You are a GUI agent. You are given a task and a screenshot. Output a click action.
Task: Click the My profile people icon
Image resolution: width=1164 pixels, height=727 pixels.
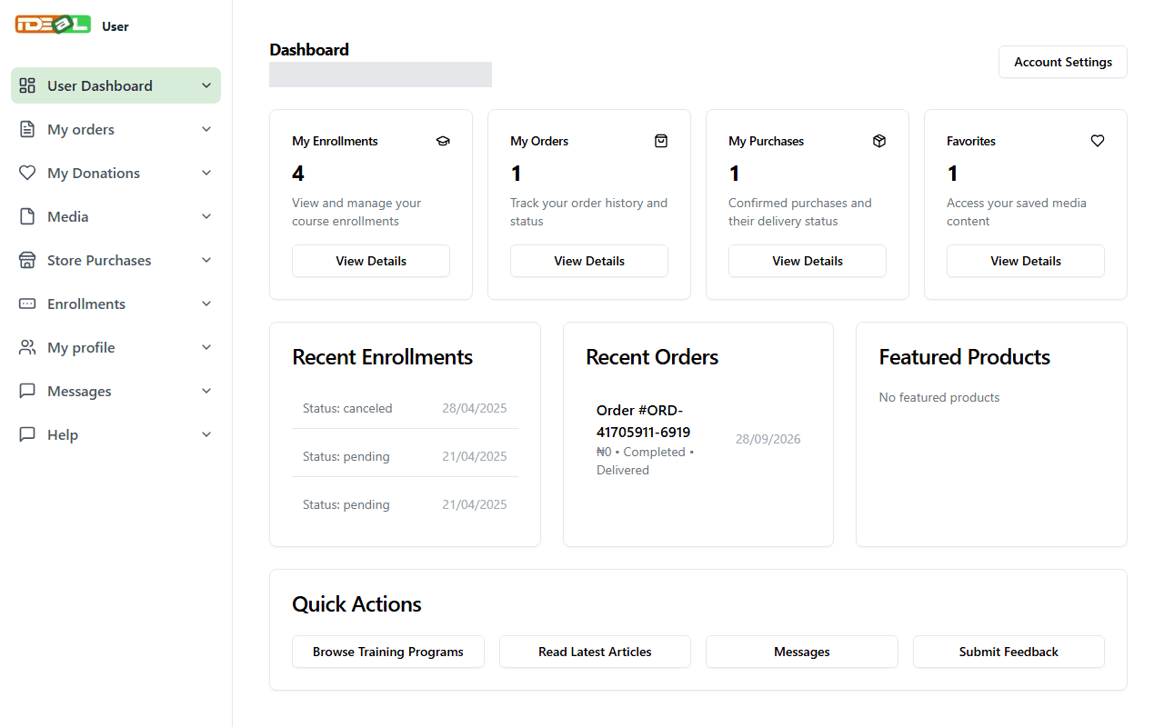tap(27, 347)
